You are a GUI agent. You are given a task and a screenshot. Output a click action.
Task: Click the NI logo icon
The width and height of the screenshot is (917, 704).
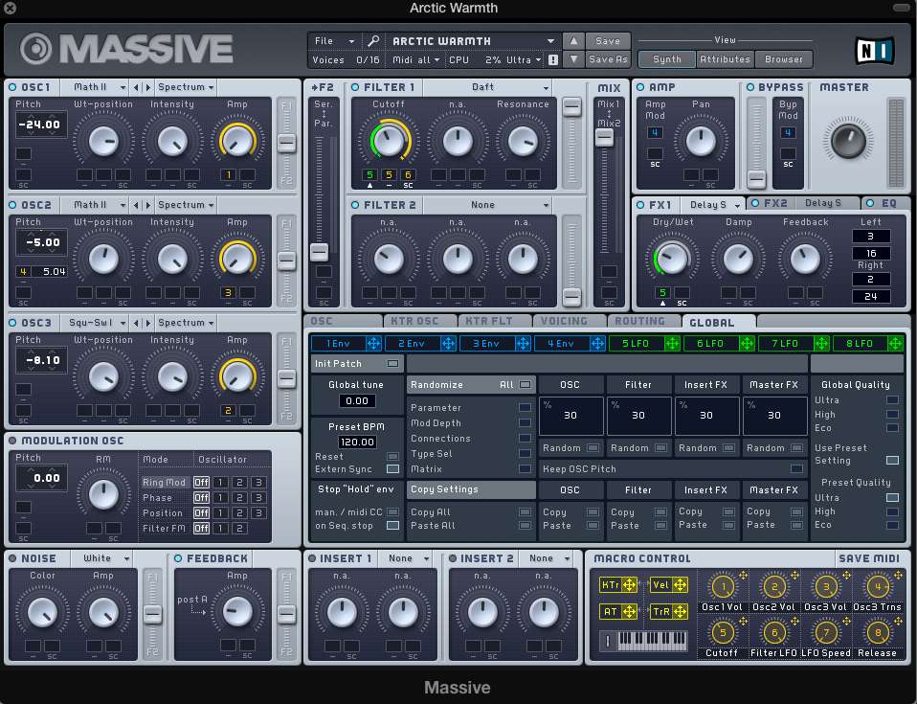click(874, 50)
